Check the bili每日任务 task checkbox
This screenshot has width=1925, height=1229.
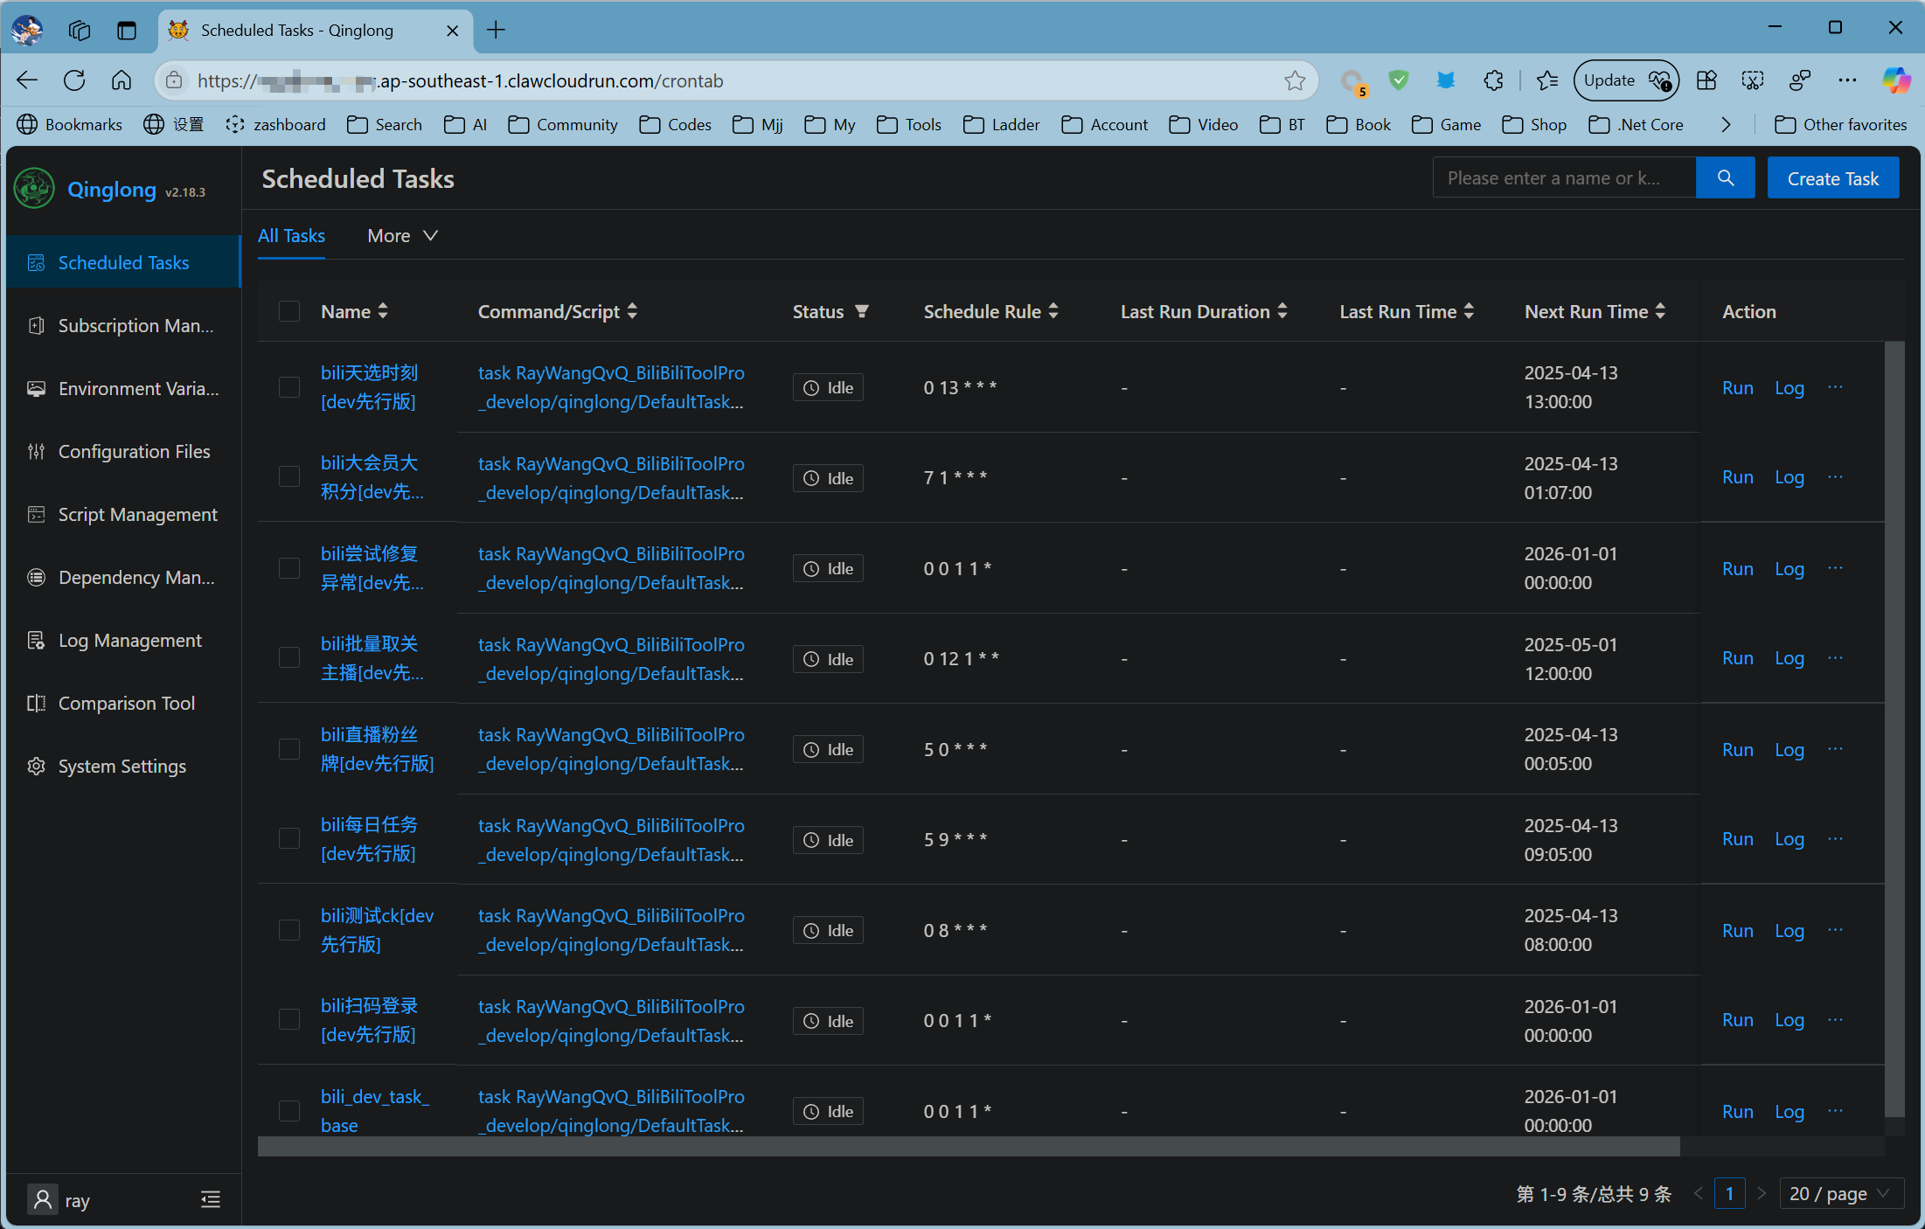point(289,839)
